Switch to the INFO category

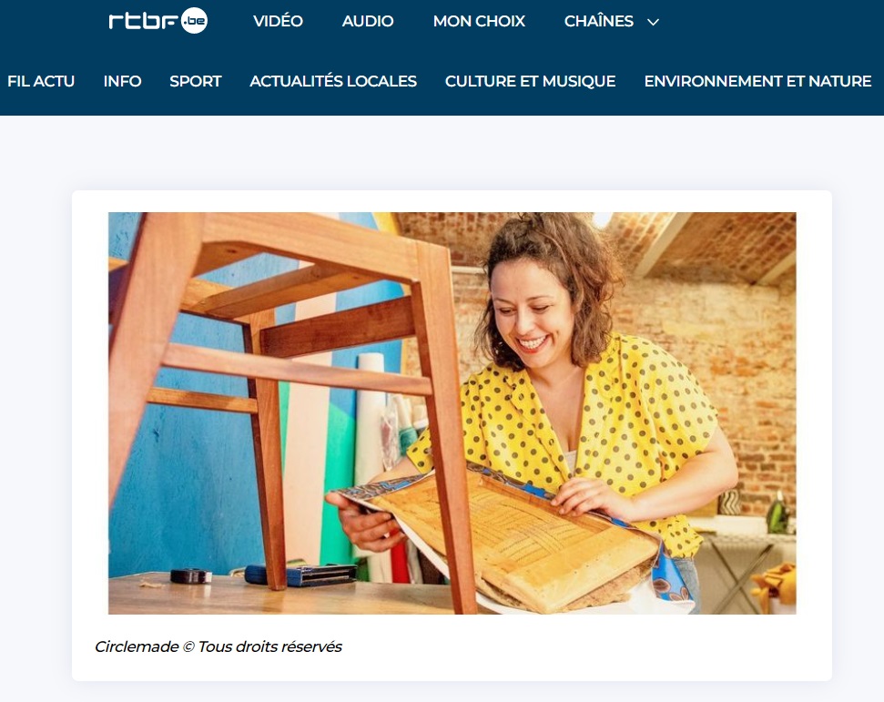click(x=122, y=81)
